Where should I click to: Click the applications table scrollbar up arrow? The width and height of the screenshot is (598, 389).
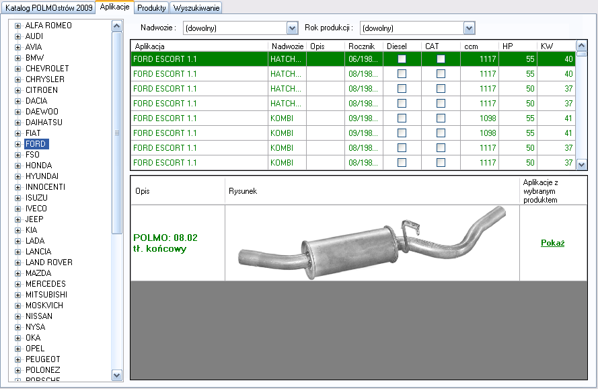point(582,46)
